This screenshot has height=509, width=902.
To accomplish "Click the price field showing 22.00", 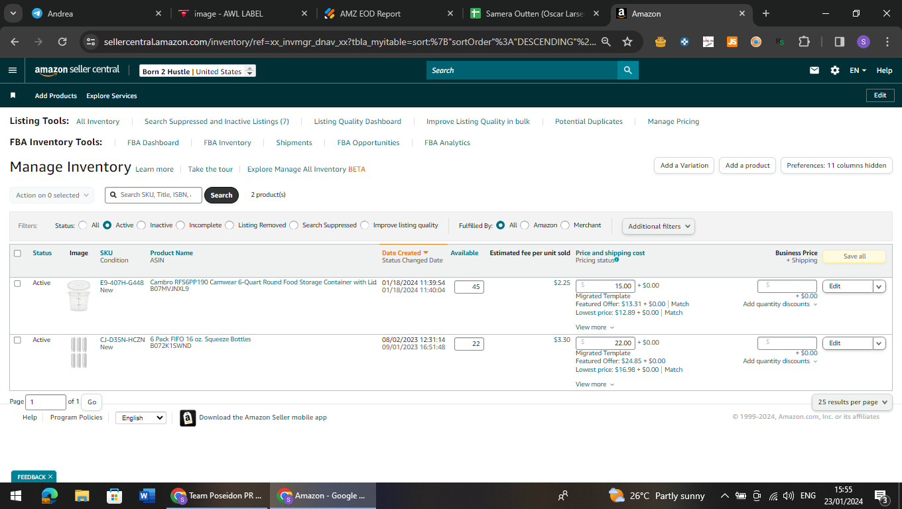I will pyautogui.click(x=606, y=343).
